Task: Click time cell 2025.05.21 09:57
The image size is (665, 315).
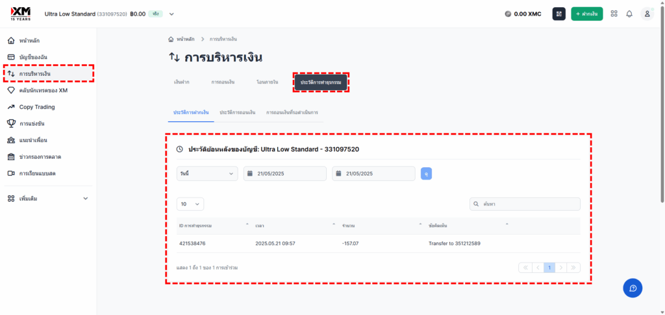Action: (x=275, y=244)
